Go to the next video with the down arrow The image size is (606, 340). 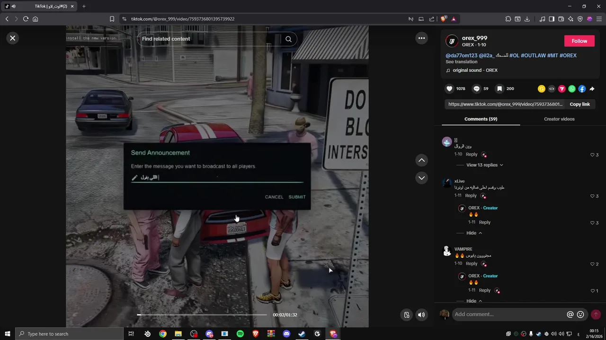point(421,178)
